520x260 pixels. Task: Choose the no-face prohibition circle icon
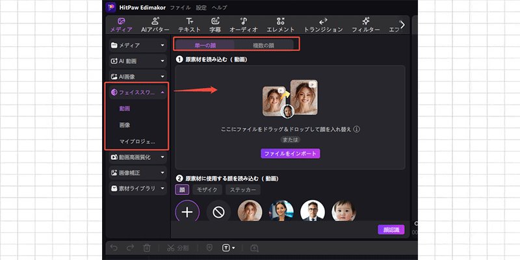click(x=218, y=212)
